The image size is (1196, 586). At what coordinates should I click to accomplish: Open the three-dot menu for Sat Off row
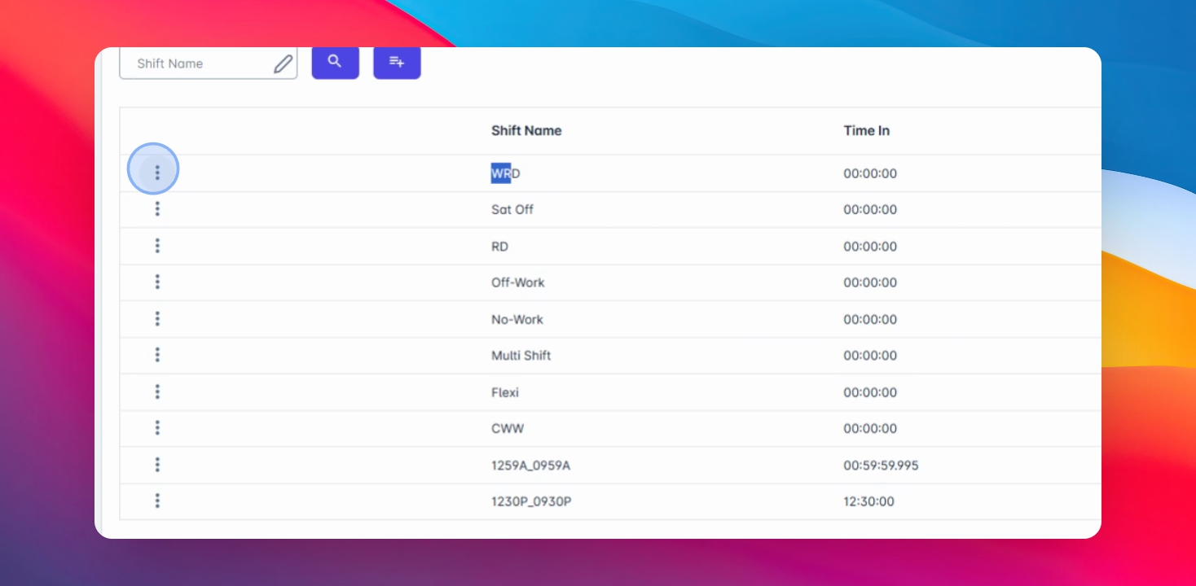coord(157,209)
